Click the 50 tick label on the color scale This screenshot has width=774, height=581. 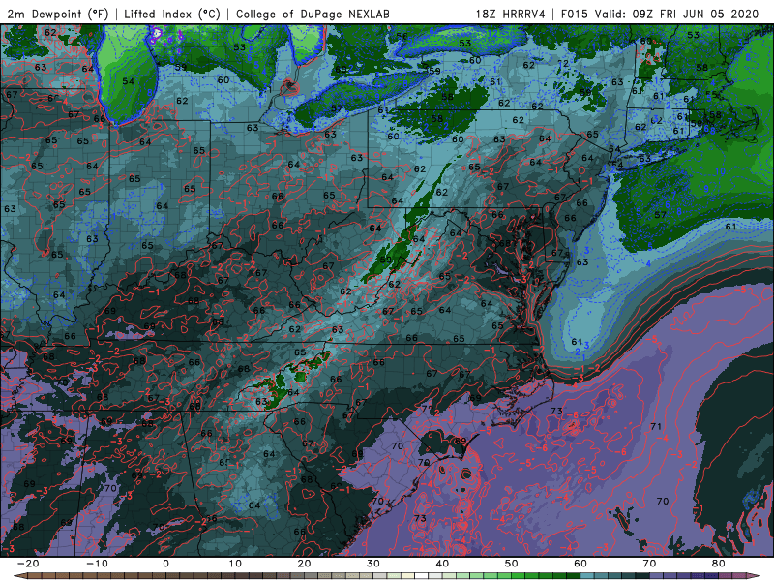512,564
